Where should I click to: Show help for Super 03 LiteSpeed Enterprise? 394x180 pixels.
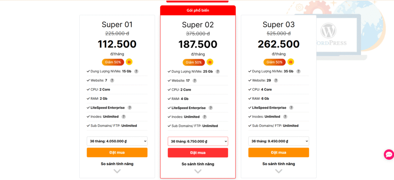tap(291, 108)
